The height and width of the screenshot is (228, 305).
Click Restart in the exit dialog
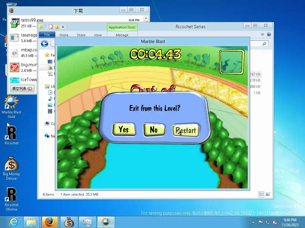click(186, 130)
